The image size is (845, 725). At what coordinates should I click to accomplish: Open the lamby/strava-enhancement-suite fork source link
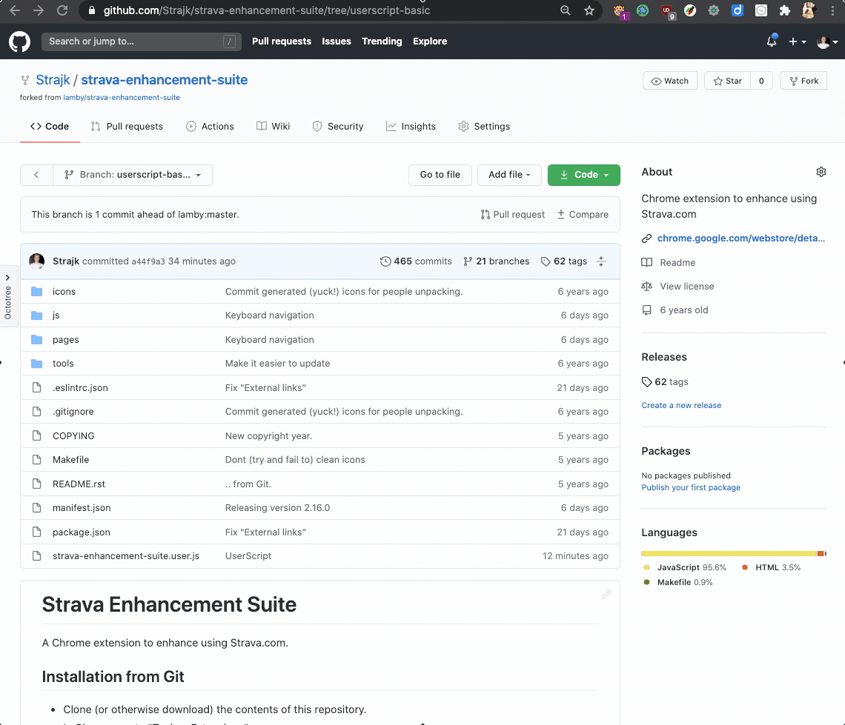tap(122, 98)
